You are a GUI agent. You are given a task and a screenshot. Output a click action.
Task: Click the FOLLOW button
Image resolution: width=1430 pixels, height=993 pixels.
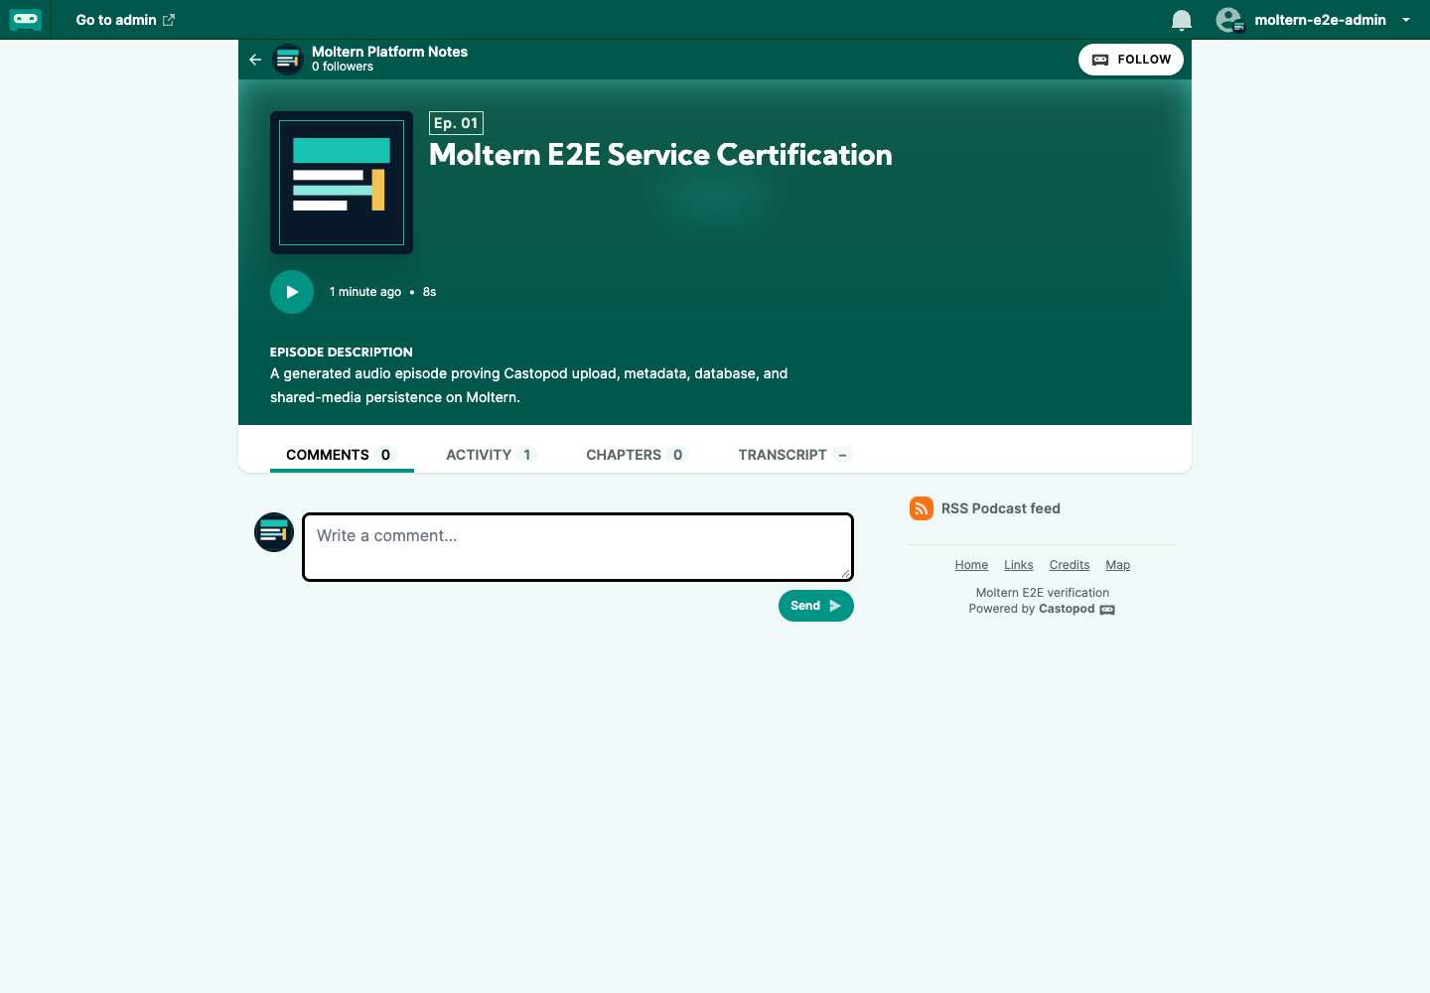(x=1131, y=60)
